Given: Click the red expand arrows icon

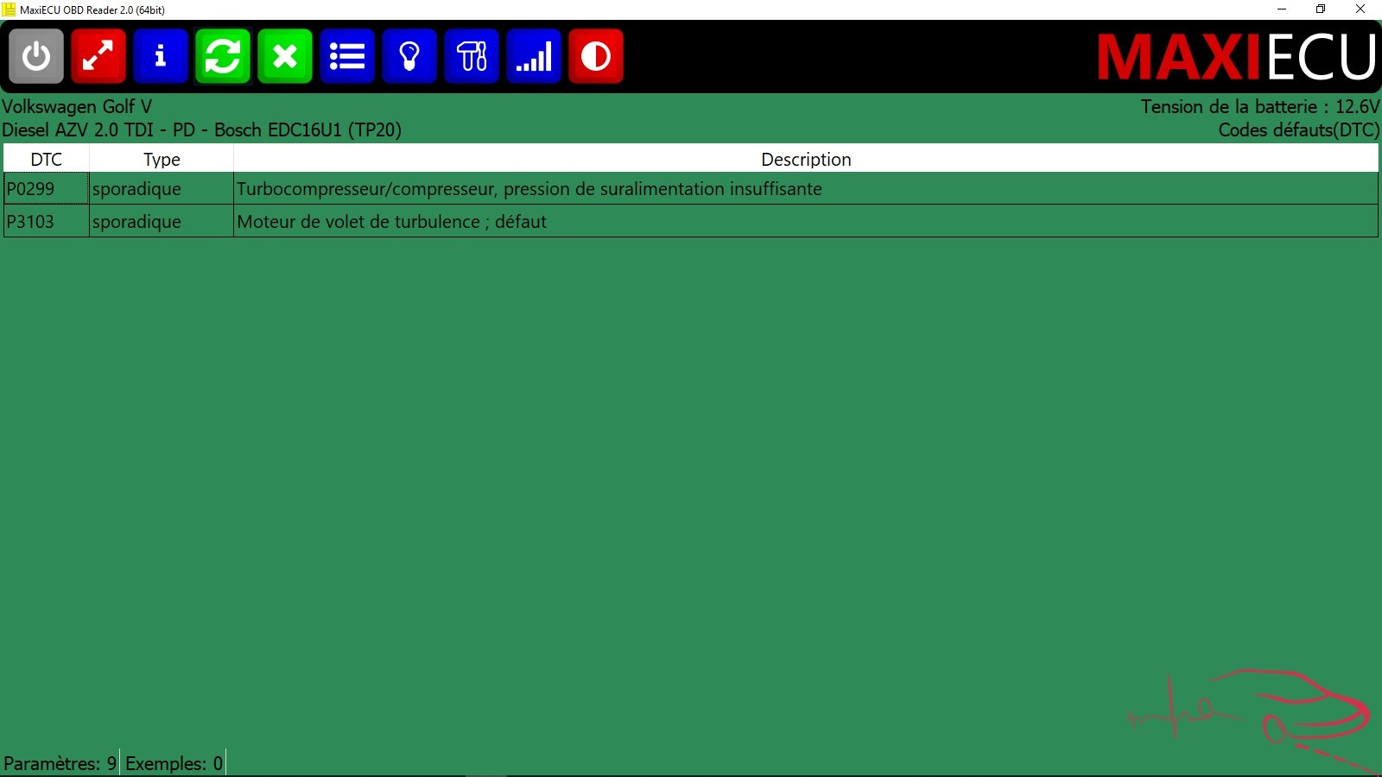Looking at the screenshot, I should (x=98, y=56).
